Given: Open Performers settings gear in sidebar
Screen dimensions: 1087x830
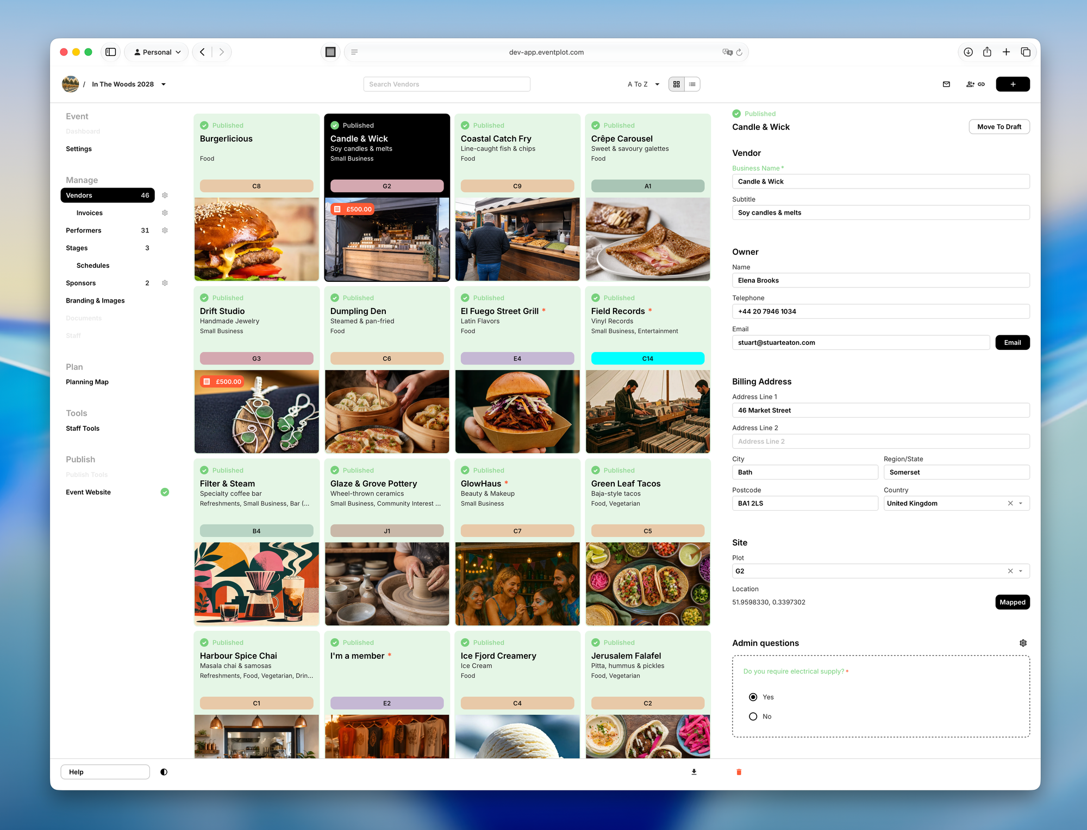Looking at the screenshot, I should pos(165,230).
